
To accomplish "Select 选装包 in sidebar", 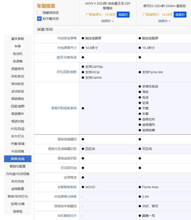I will click(18, 211).
